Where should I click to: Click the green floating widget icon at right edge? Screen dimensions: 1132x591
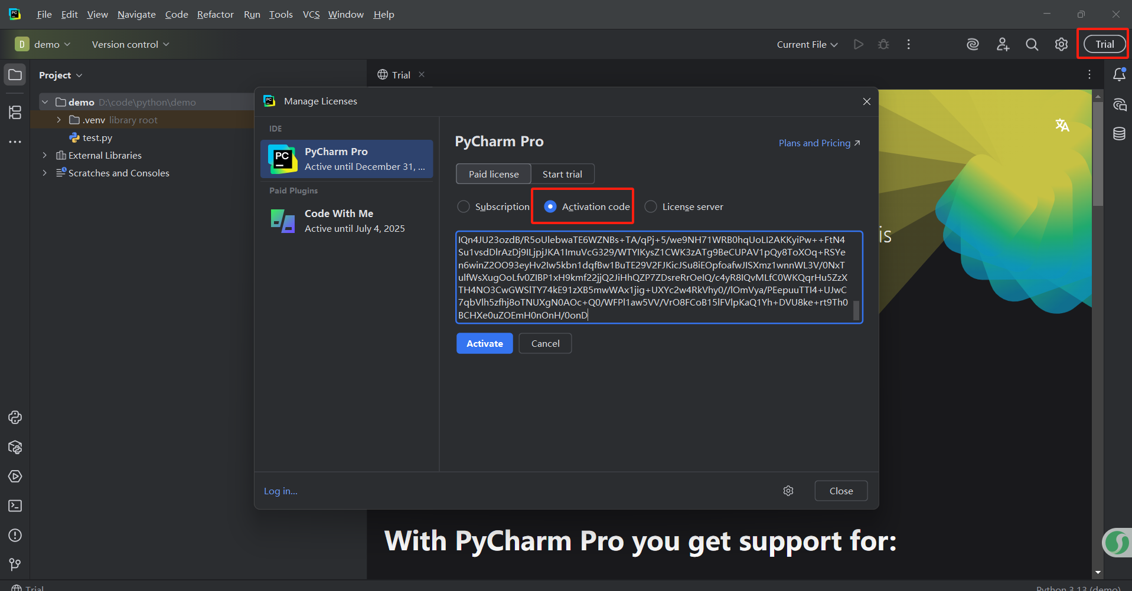(1117, 542)
